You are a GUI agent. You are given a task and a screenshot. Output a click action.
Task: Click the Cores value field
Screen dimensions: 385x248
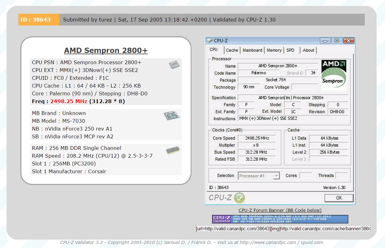(x=306, y=175)
